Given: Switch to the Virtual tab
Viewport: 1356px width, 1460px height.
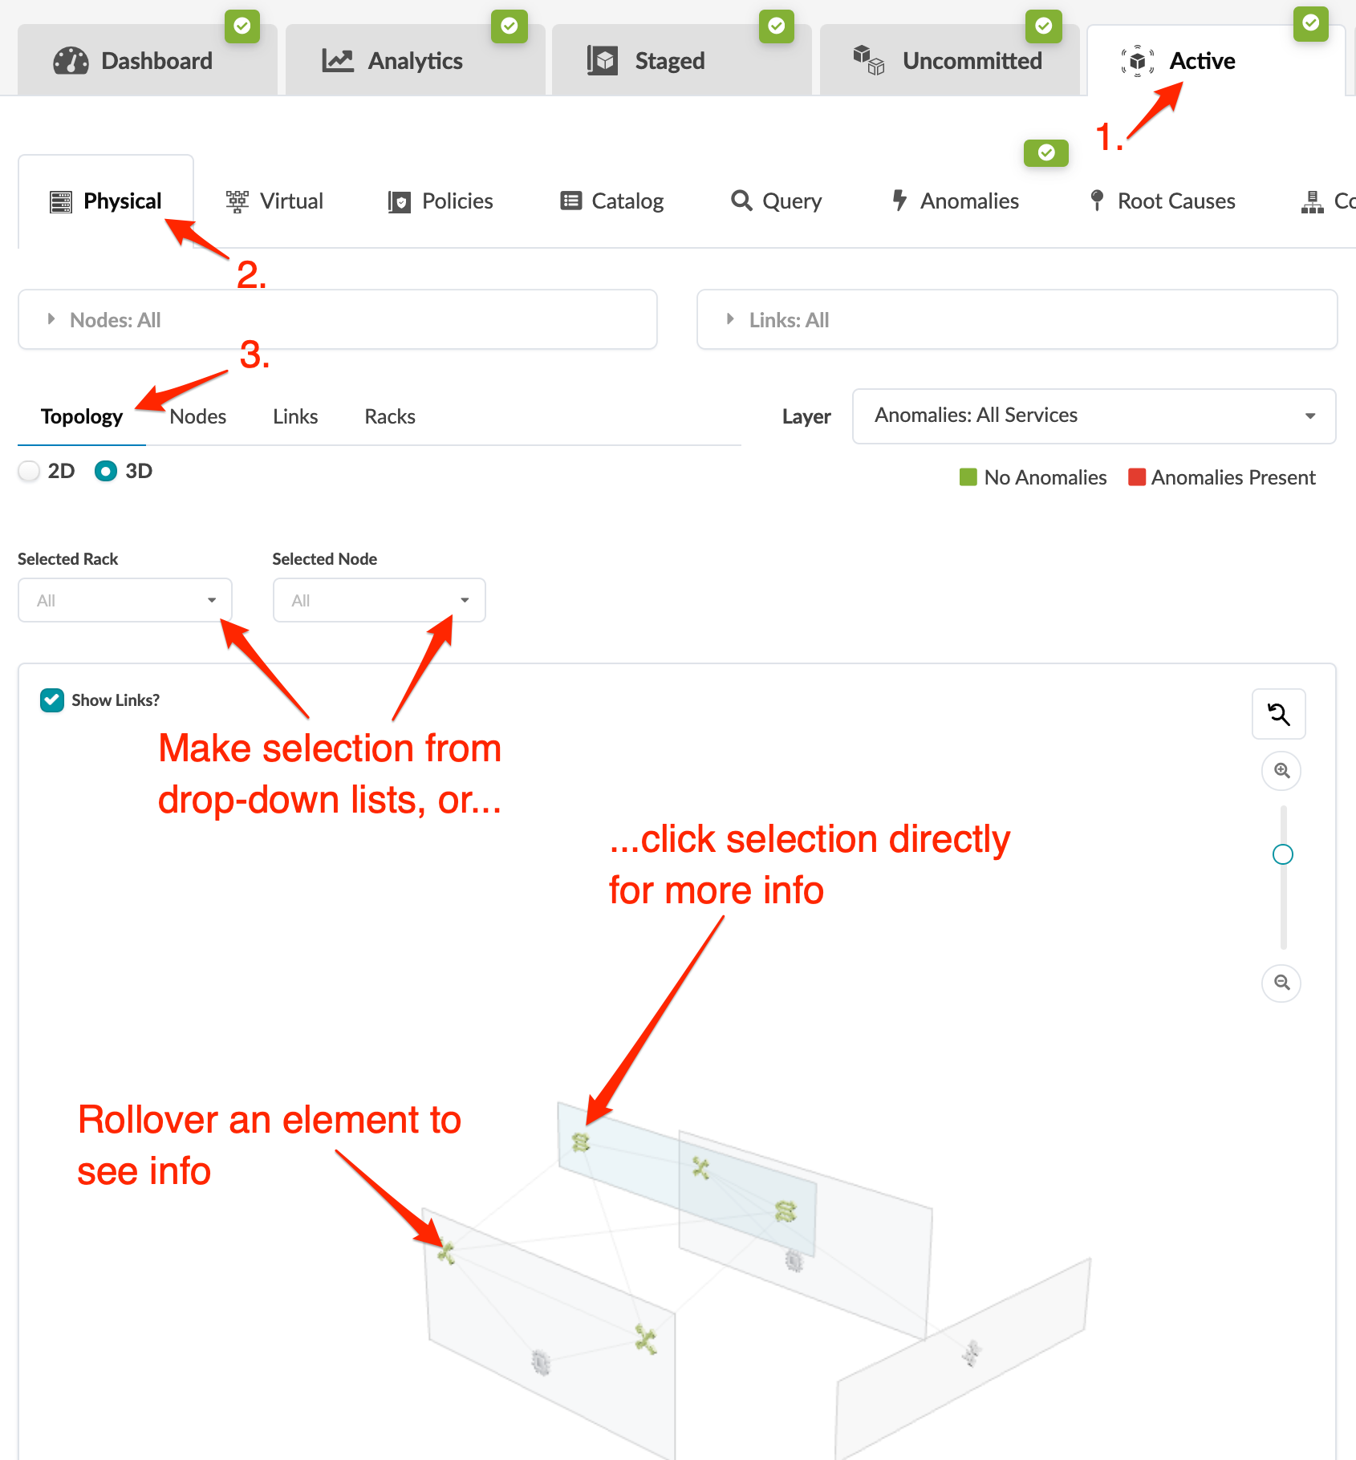Looking at the screenshot, I should click(x=275, y=201).
